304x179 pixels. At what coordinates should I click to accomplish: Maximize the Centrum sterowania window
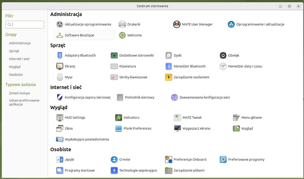coord(289,6)
